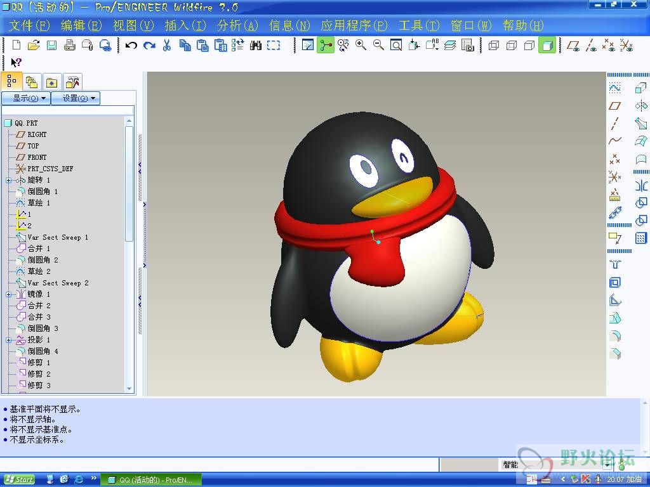This screenshot has height=487, width=650.
Task: Expand the 镜像 1 feature node
Action: click(x=9, y=294)
